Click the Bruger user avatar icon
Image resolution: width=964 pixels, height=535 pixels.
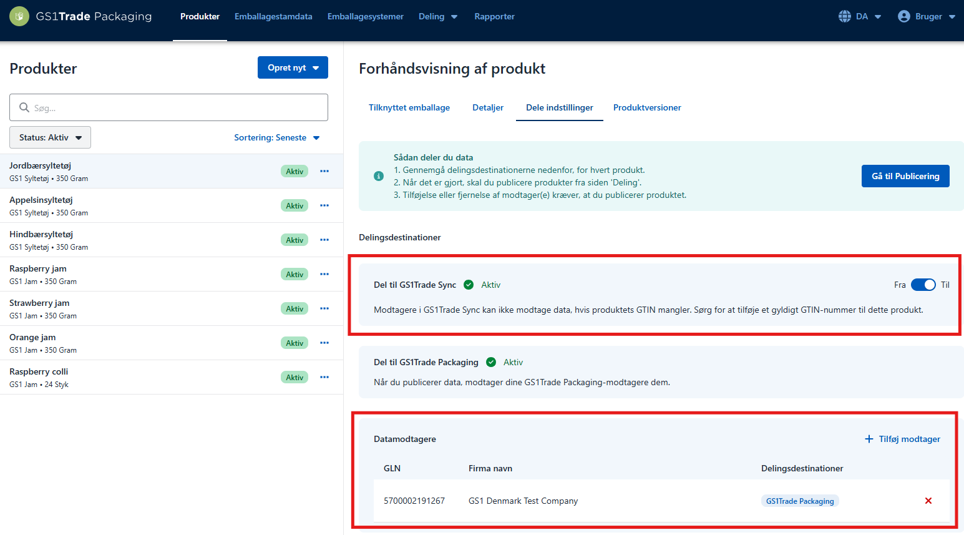pos(904,16)
